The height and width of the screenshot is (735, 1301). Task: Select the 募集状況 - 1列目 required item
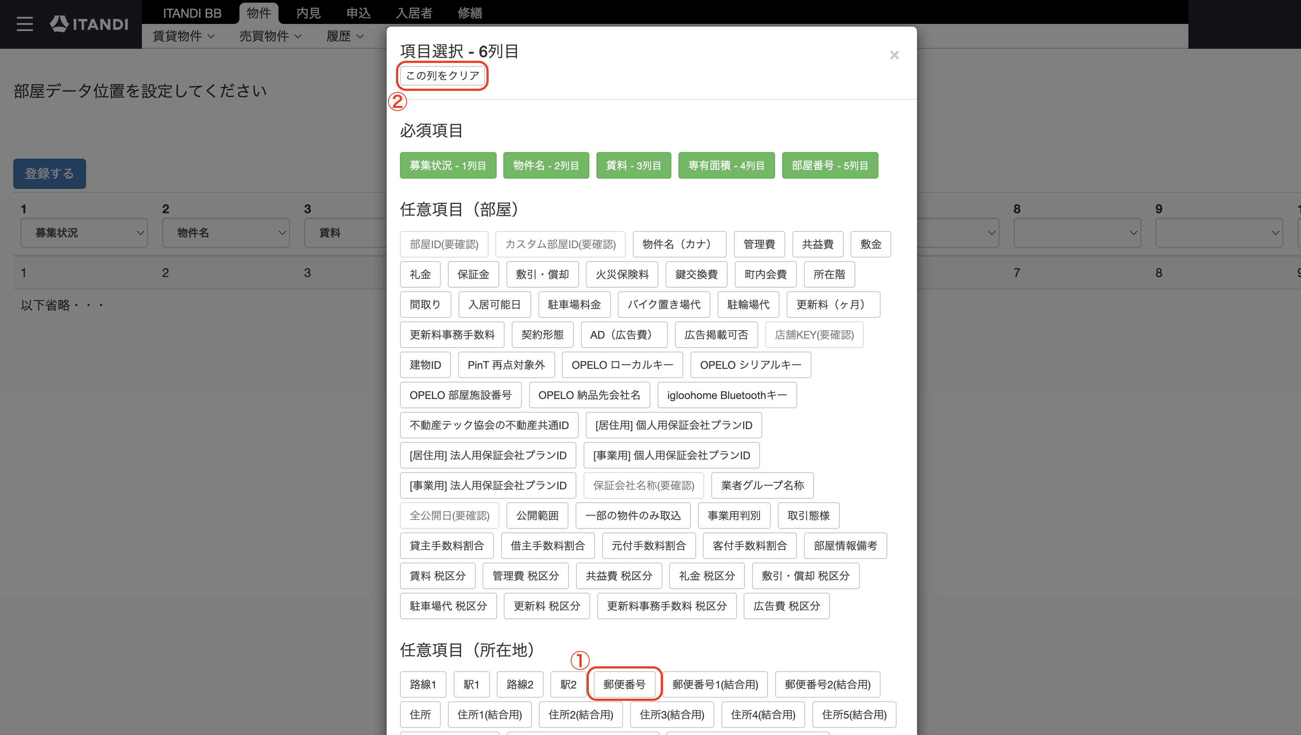pyautogui.click(x=448, y=165)
